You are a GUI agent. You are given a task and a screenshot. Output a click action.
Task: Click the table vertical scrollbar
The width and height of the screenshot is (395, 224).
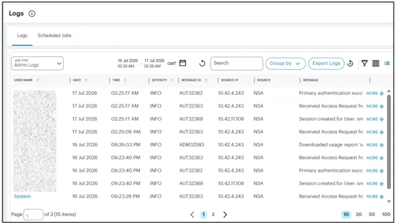(389, 142)
